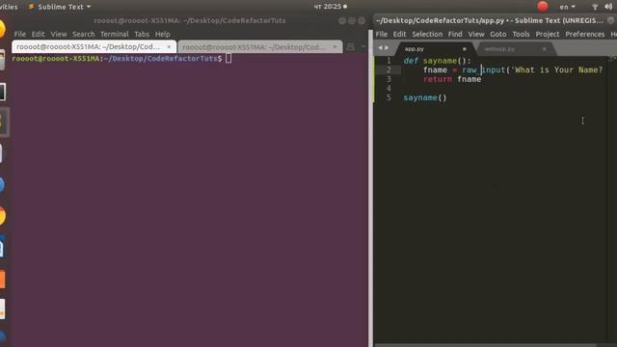617x347 pixels.
Task: Open the clock calendar in top bar
Action: coord(330,7)
